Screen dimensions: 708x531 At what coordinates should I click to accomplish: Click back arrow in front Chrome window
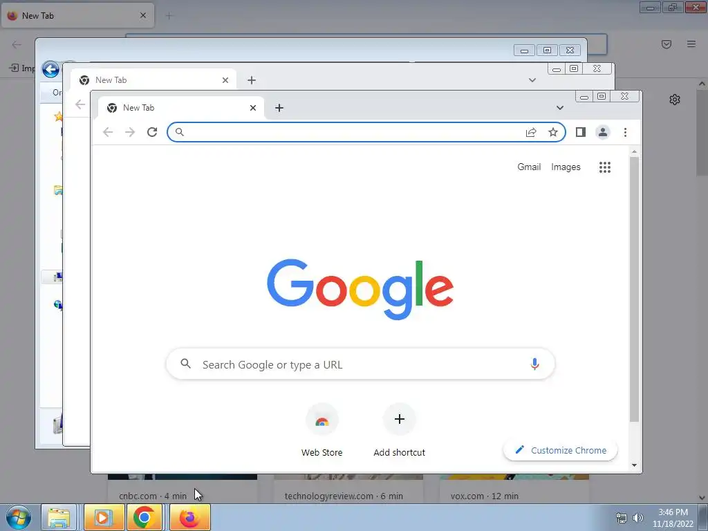107,132
